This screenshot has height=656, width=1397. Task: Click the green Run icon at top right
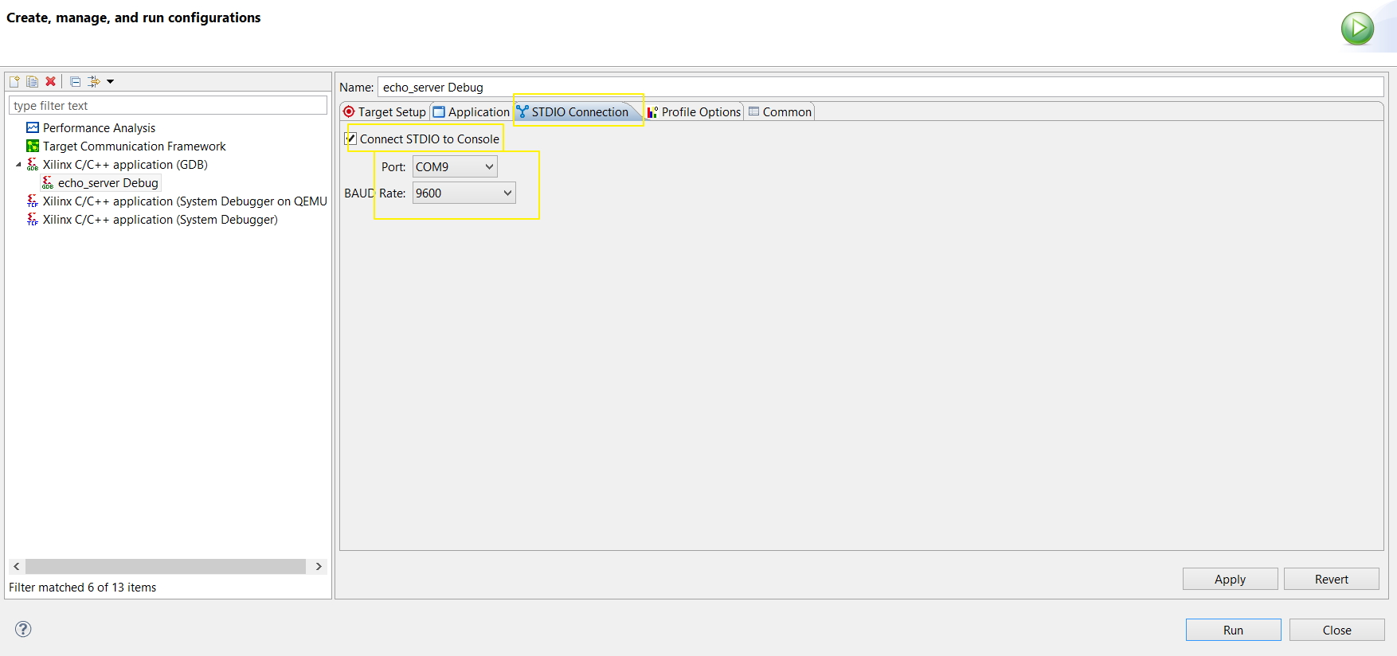coord(1357,29)
